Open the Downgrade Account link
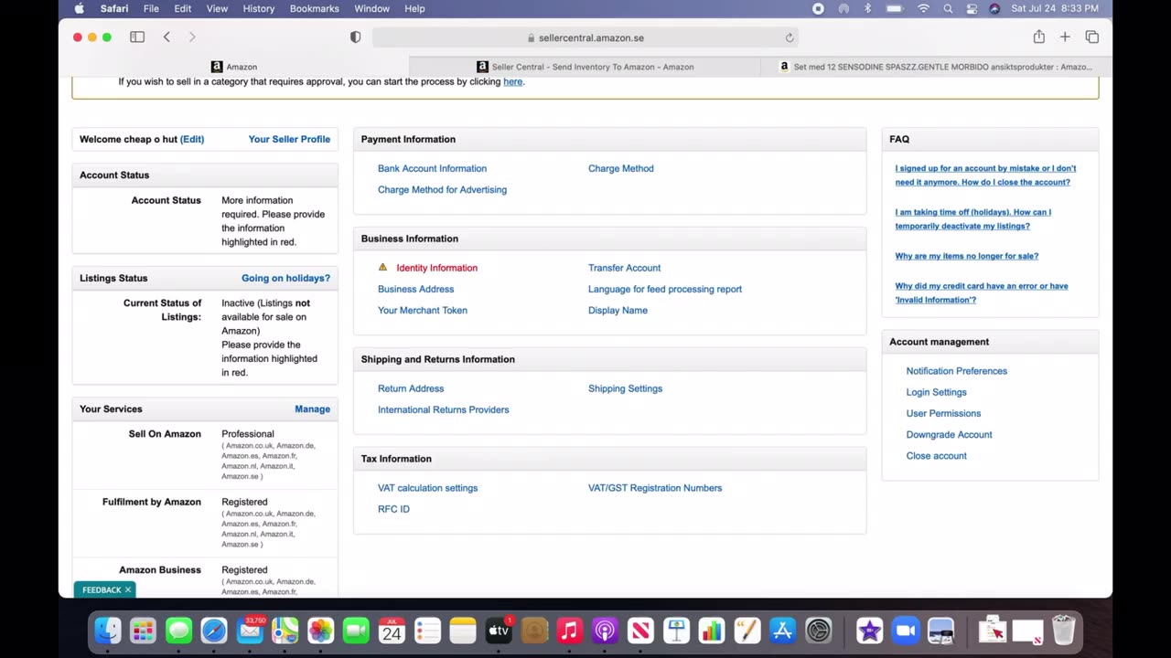This screenshot has height=658, width=1171. [949, 434]
